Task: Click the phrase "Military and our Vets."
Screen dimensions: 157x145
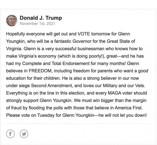Action: 124,86
